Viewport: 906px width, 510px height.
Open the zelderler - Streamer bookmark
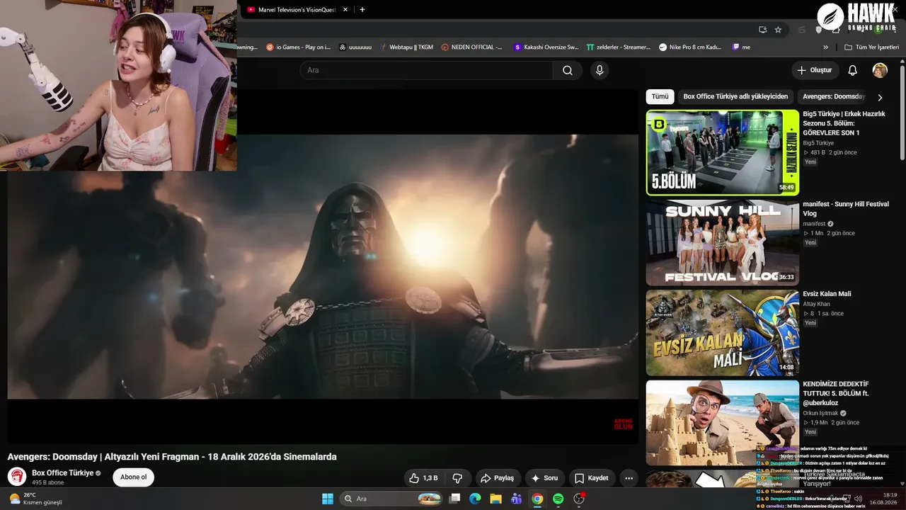point(619,47)
